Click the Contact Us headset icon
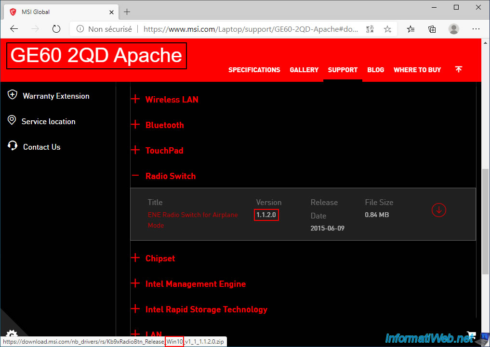 (13, 146)
